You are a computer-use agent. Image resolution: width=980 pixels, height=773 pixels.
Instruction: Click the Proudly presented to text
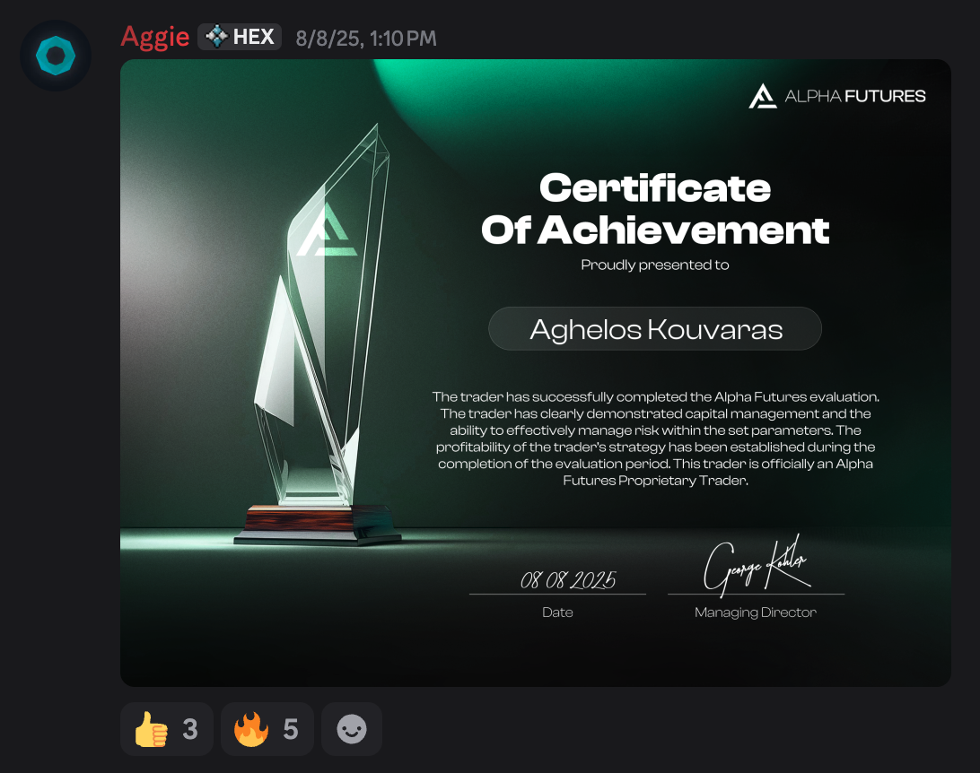click(x=655, y=265)
